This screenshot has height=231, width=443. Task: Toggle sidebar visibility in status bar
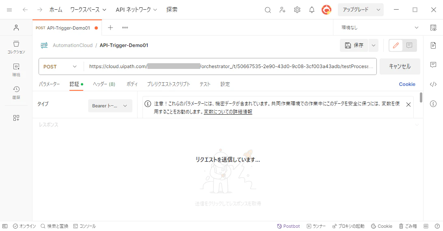5,226
